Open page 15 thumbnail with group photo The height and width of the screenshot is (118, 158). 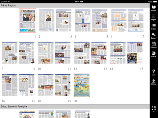click(135, 53)
